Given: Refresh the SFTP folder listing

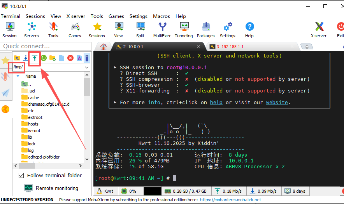Looking at the screenshot, I should click(44, 58).
